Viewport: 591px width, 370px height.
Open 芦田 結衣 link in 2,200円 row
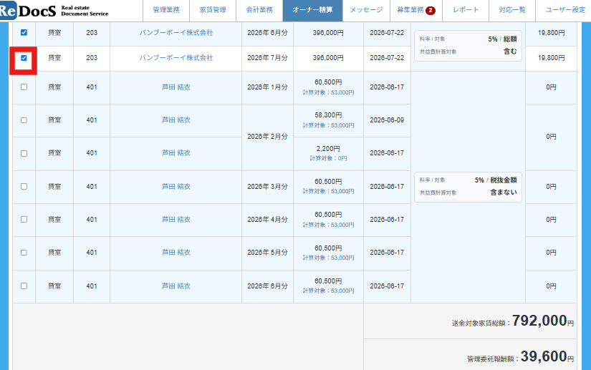176,153
